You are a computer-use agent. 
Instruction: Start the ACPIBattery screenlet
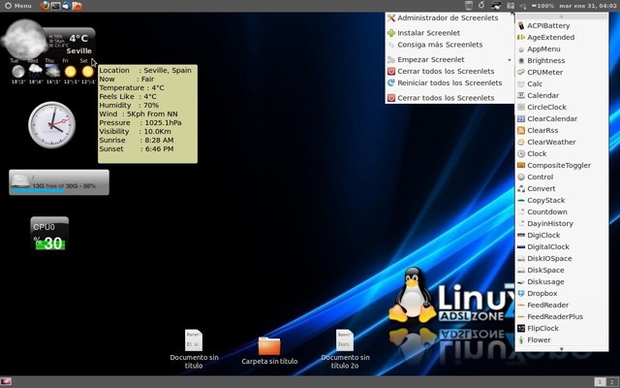562,26
